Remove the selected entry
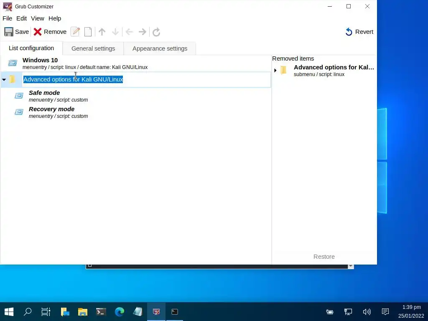Viewport: 428px width, 321px height. coord(50,32)
